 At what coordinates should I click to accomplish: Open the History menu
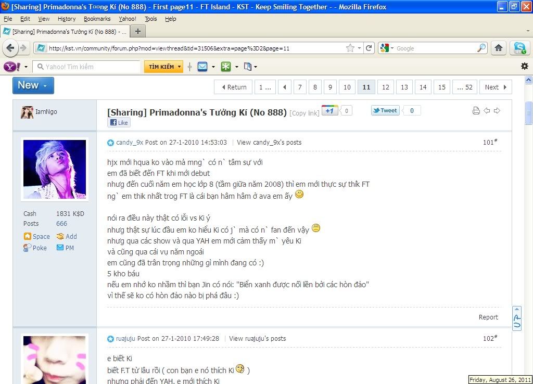67,19
